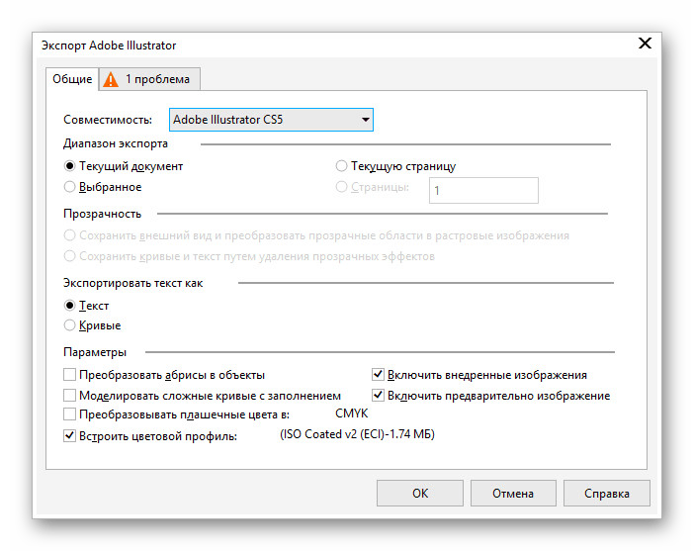Select Выбранное radio button
The width and height of the screenshot is (694, 551).
pyautogui.click(x=69, y=187)
